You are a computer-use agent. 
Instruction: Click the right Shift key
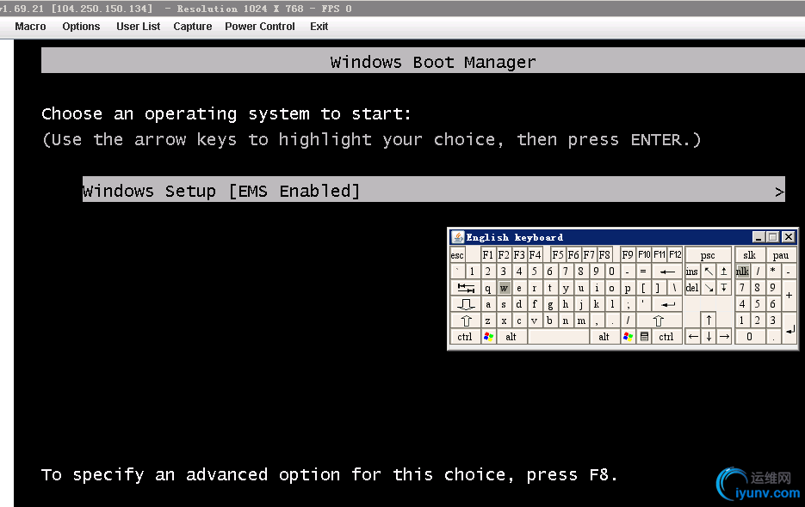659,321
